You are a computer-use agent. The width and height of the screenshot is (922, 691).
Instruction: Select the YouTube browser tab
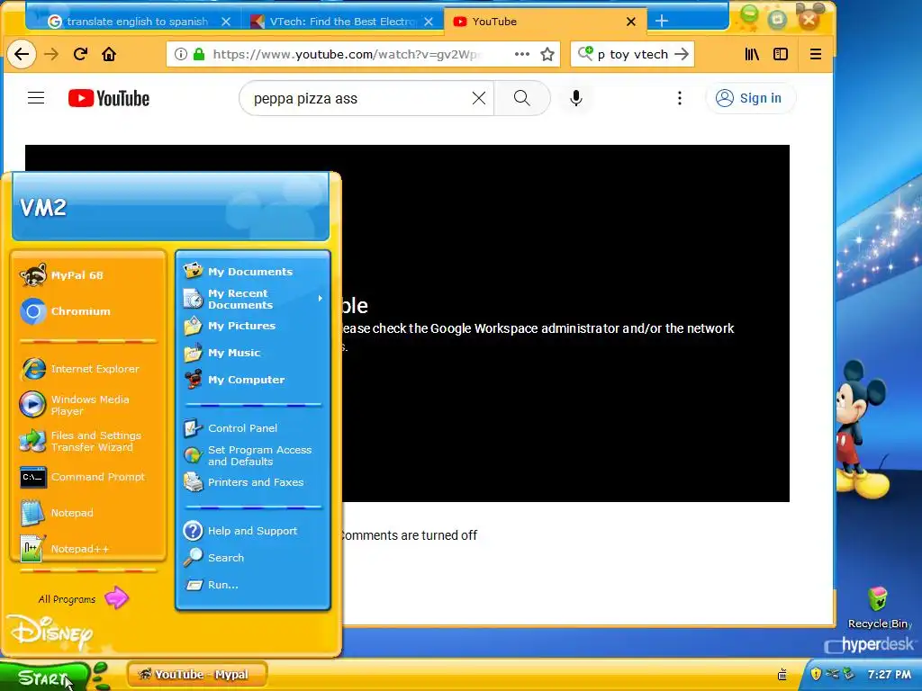[x=545, y=22]
